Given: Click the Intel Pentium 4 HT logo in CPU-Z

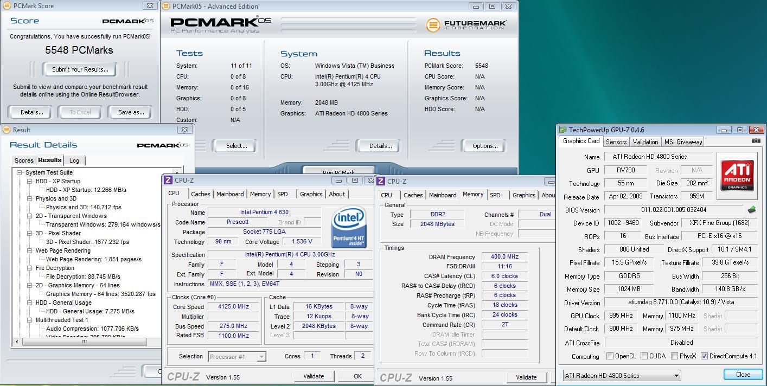Looking at the screenshot, I should point(348,227).
